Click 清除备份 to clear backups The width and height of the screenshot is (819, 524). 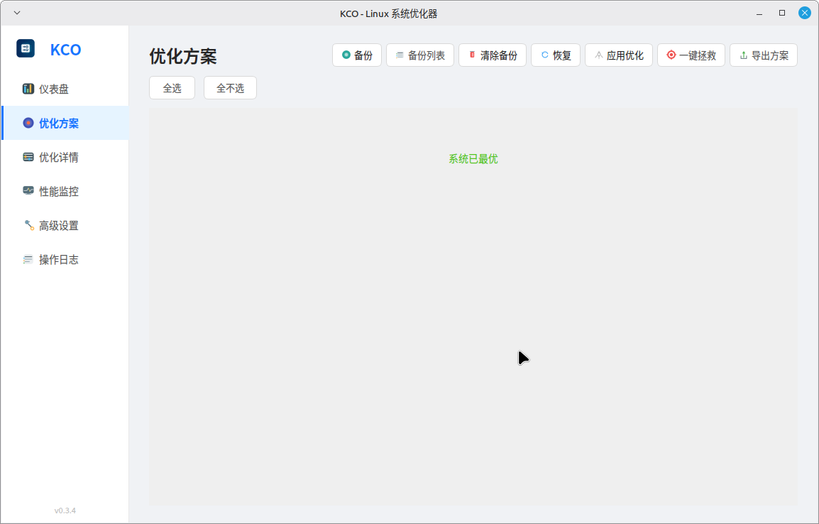[493, 55]
